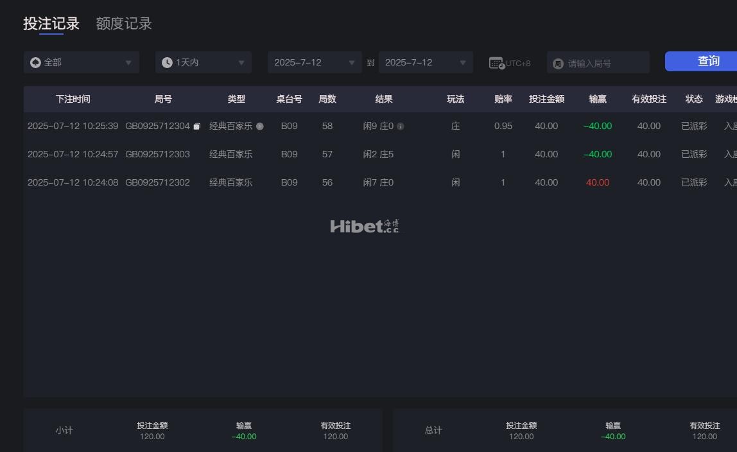The height and width of the screenshot is (452, 737).
Task: Open the end date picker after 到
Action: tap(426, 62)
